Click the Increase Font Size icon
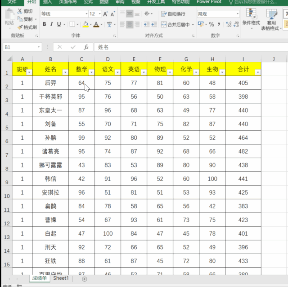The width and height of the screenshot is (288, 287). point(105,14)
